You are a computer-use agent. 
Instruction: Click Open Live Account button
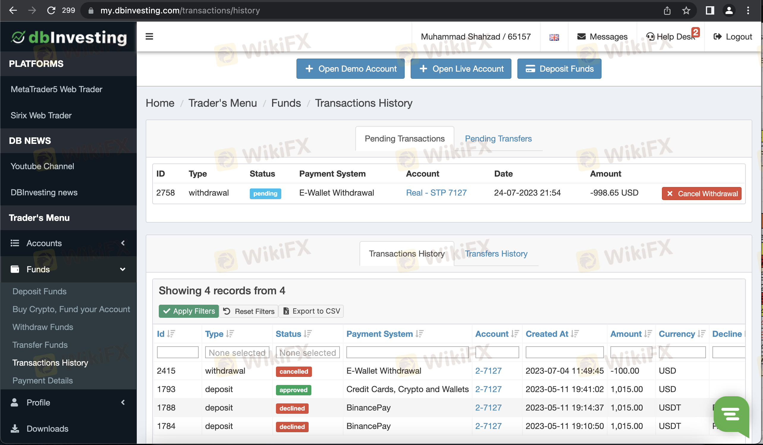(x=461, y=69)
